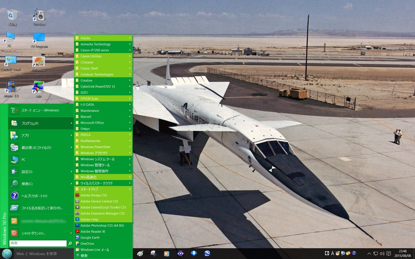Open the CyberLink PowerDVD 12 folder
415x259 pixels.
point(103,87)
